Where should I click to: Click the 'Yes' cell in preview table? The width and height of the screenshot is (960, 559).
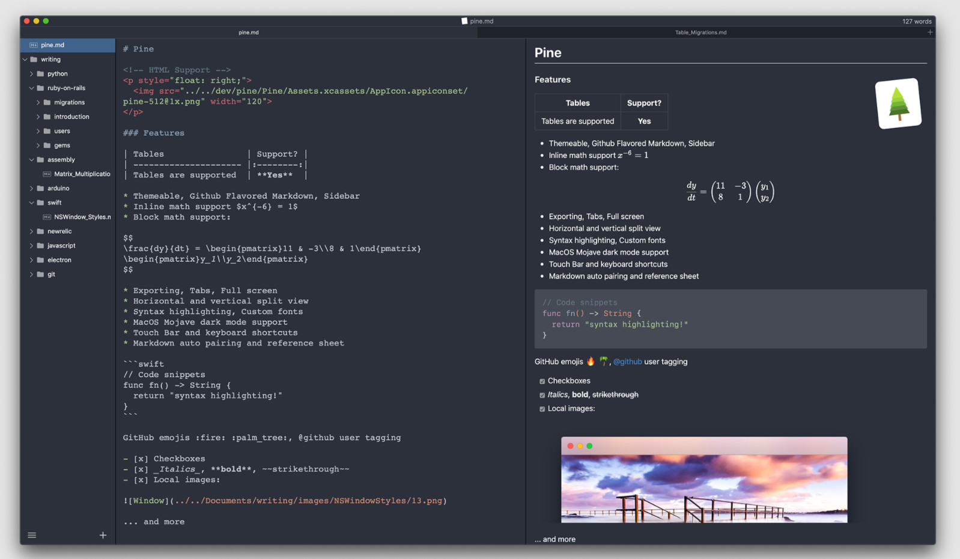coord(644,121)
